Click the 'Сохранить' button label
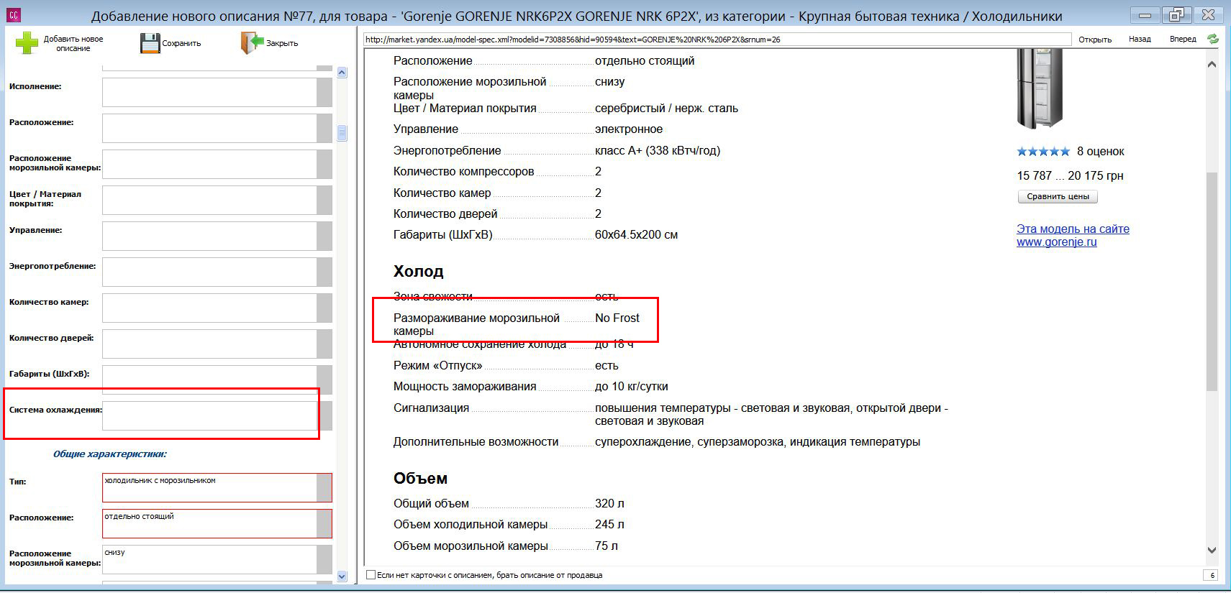 (x=181, y=43)
